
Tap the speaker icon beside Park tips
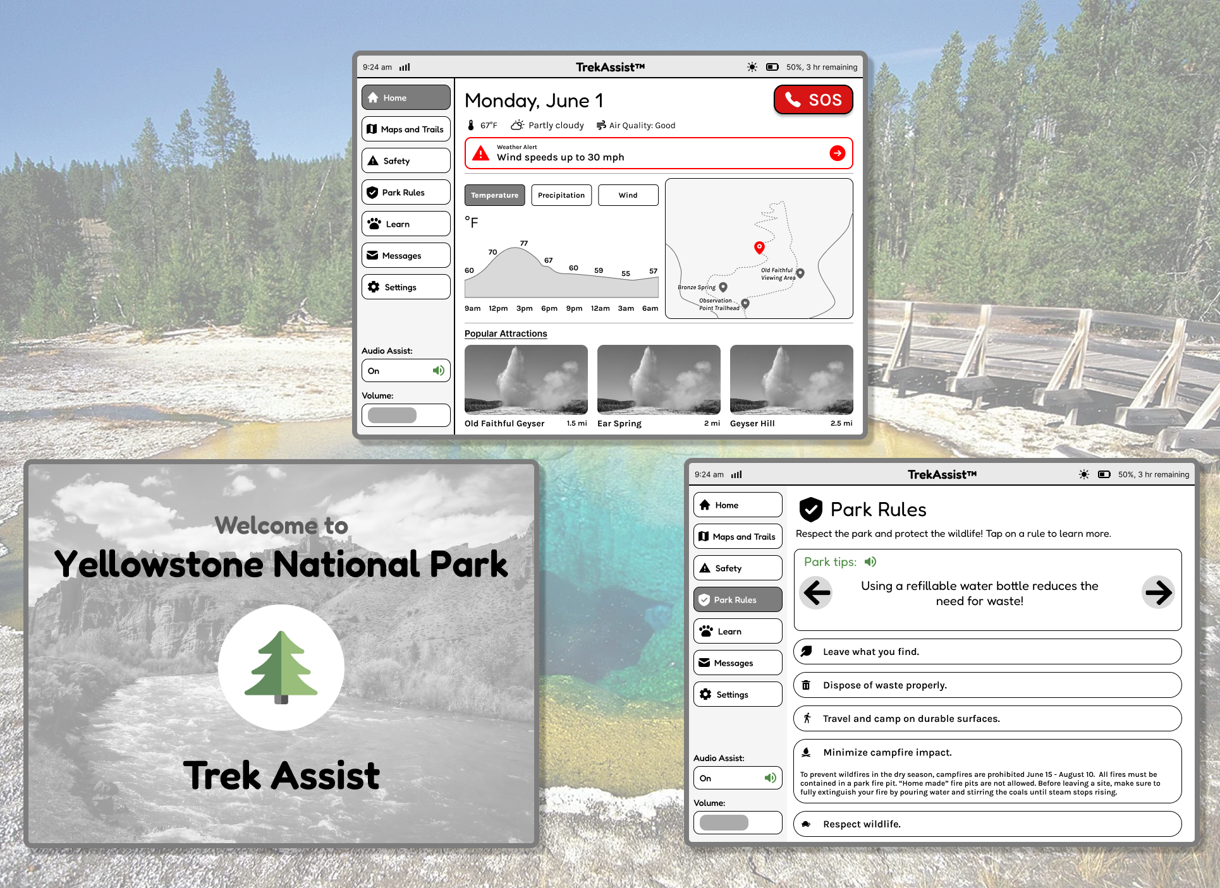[871, 561]
